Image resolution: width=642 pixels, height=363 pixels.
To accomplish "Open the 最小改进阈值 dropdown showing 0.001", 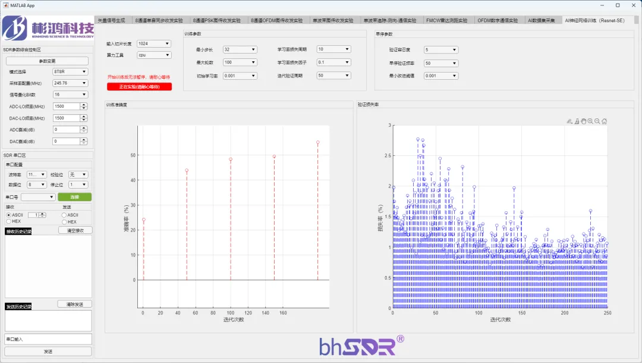I will pyautogui.click(x=441, y=76).
